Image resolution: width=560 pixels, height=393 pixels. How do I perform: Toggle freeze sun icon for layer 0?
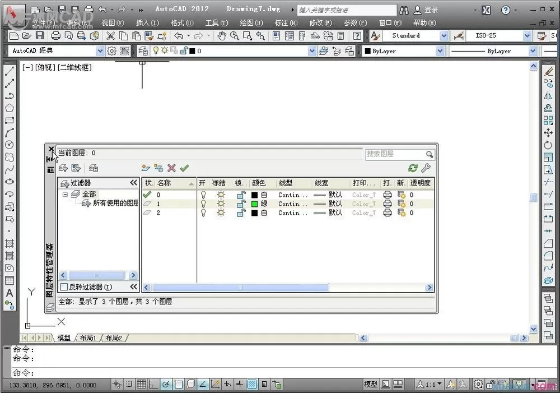pyautogui.click(x=221, y=195)
